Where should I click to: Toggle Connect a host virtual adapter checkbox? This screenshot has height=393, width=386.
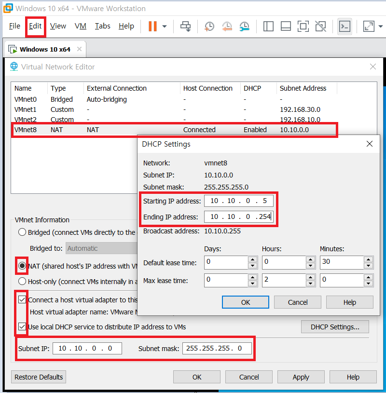22,299
